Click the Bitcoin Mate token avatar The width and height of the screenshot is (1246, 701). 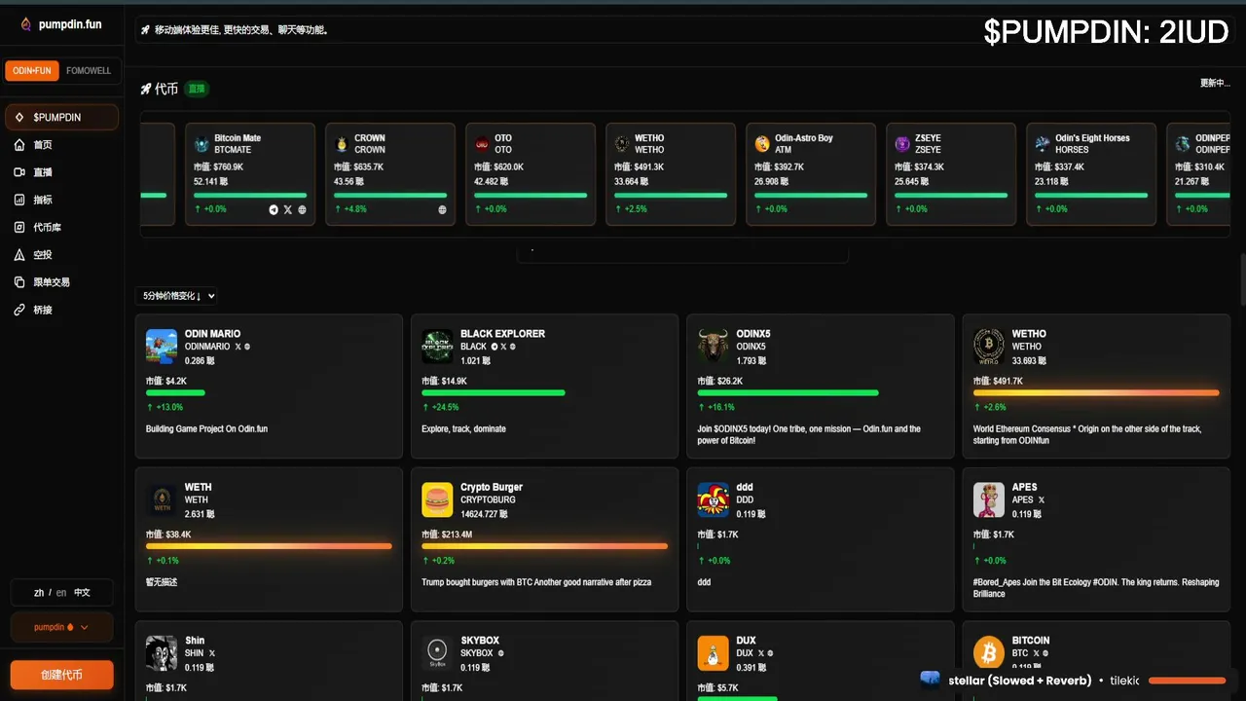(202, 144)
